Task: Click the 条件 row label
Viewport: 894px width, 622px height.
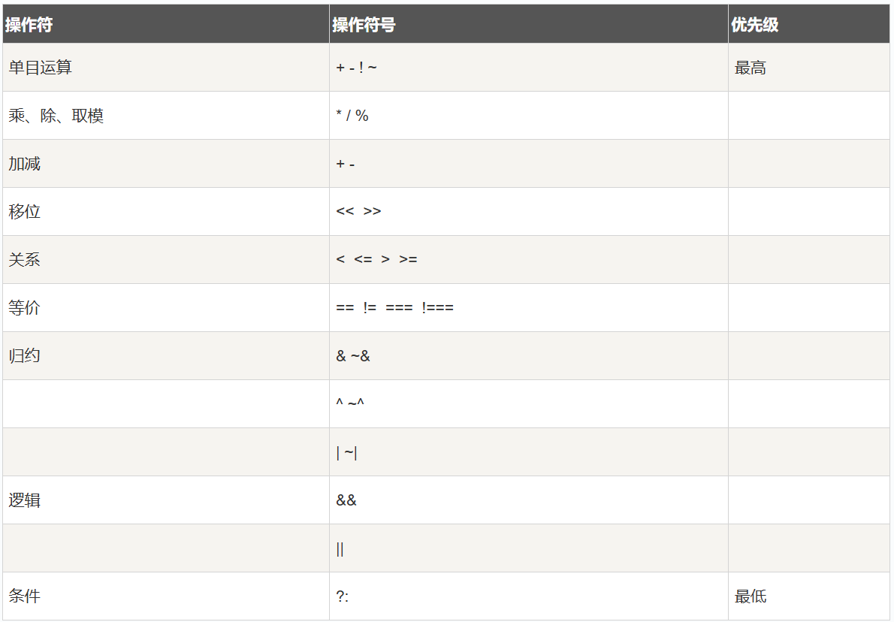Action: tap(25, 596)
